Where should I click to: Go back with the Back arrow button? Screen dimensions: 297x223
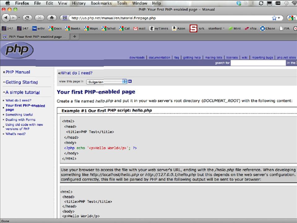tap(6, 18)
